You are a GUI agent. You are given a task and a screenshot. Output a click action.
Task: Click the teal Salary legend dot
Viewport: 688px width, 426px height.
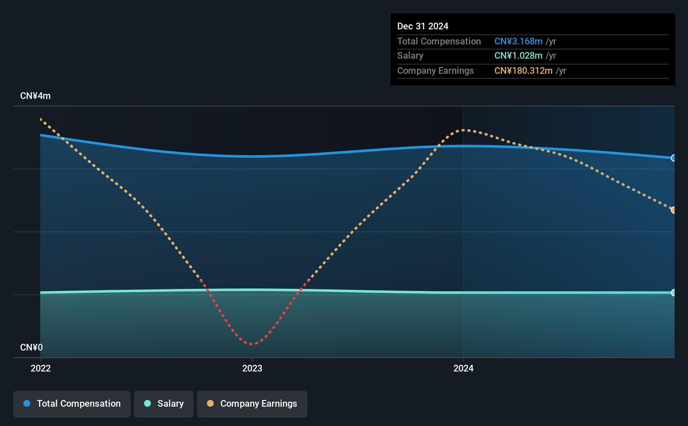147,403
